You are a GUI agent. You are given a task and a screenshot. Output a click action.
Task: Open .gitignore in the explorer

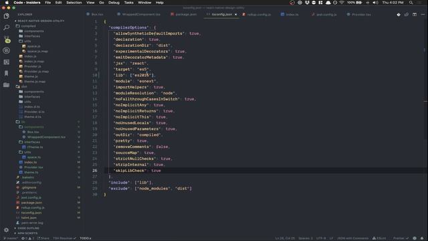point(26,187)
